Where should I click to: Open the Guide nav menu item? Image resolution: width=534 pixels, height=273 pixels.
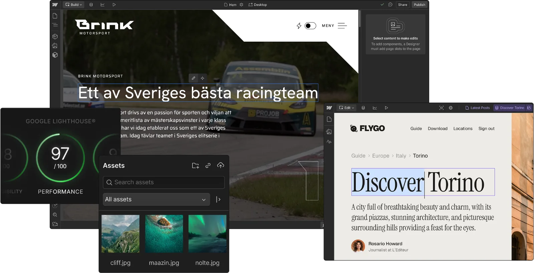(x=416, y=128)
